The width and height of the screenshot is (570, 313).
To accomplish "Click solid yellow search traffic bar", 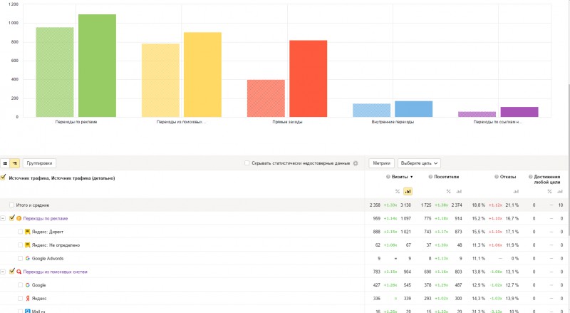I will click(x=202, y=75).
